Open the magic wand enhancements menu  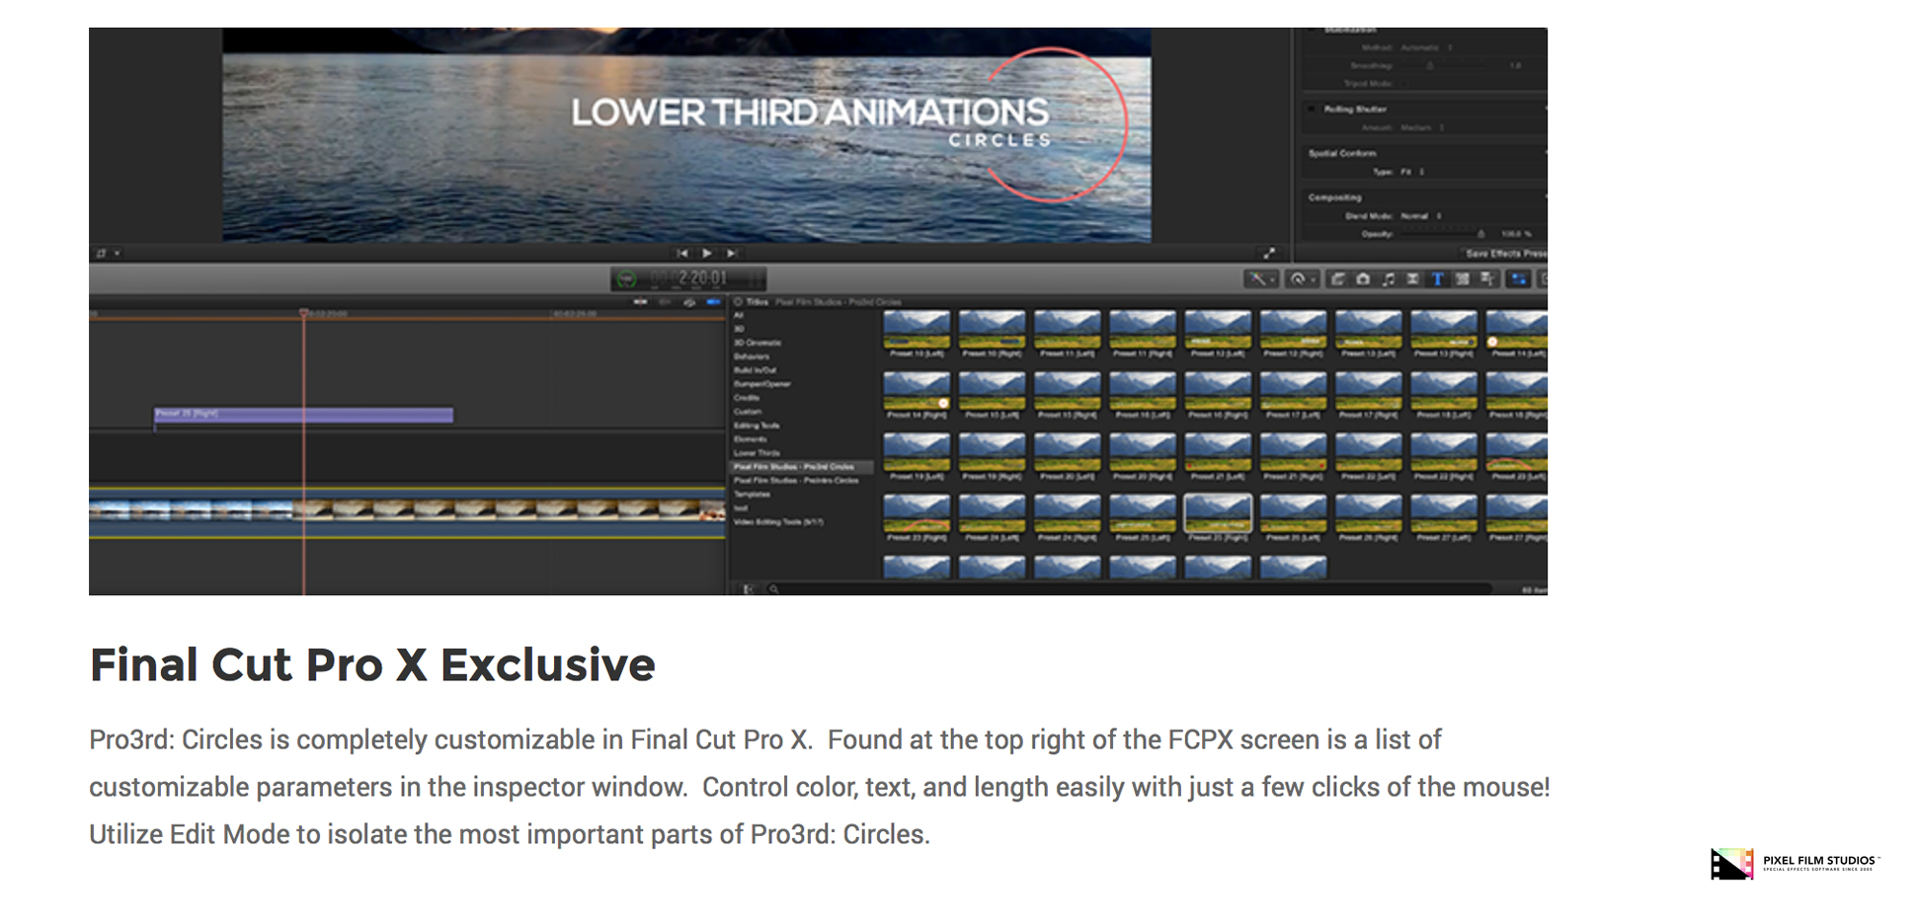point(1261,279)
